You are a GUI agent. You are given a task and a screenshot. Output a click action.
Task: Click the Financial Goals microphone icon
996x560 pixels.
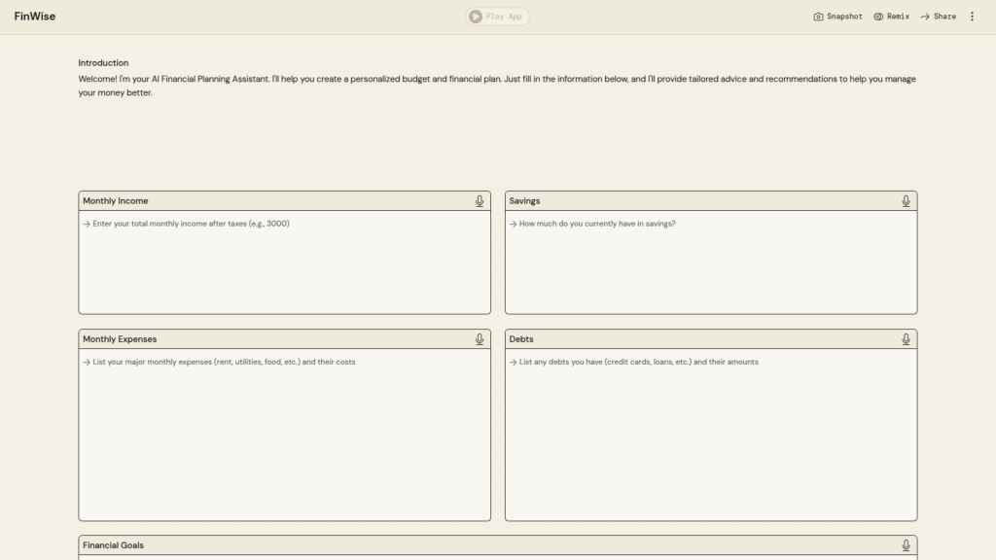pos(906,545)
